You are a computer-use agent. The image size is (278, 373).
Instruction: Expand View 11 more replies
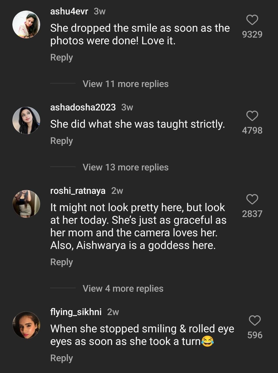tap(125, 84)
